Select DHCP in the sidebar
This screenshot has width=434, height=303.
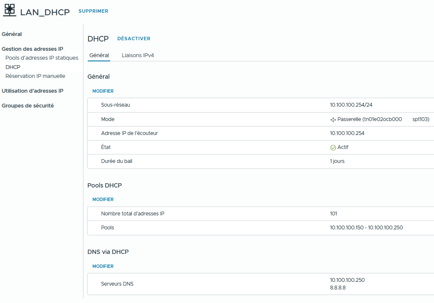[x=13, y=67]
